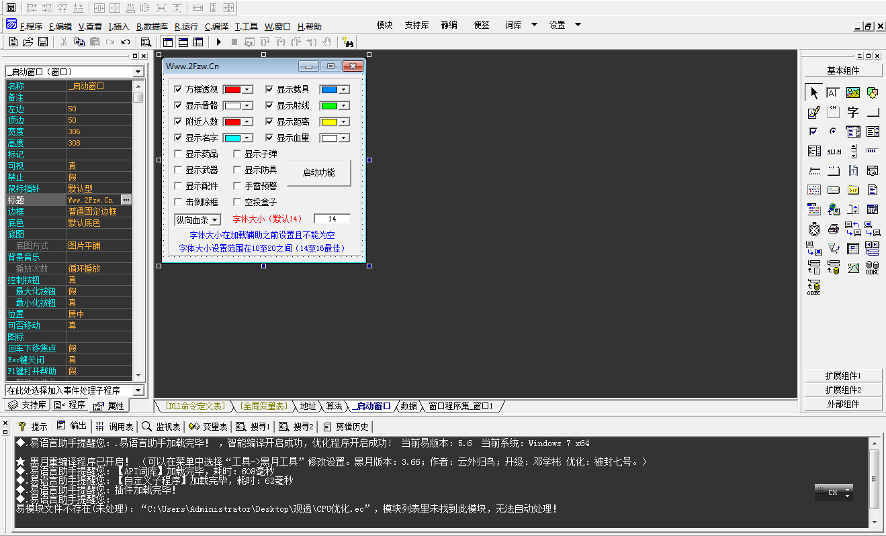Click the binoculars search icon in toolbar

[348, 42]
